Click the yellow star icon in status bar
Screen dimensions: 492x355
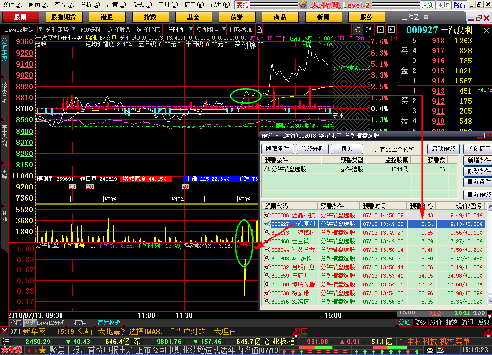coord(43,350)
